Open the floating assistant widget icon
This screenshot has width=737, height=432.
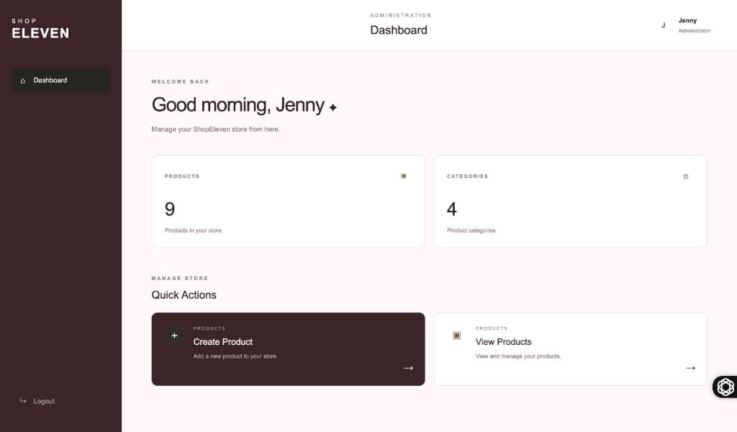(x=725, y=387)
